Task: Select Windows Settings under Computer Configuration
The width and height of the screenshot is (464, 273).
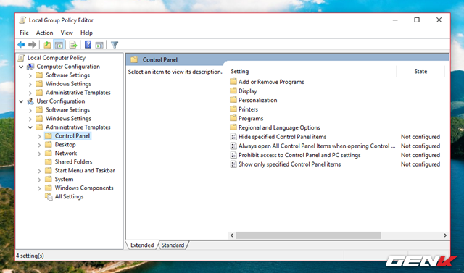Action: [68, 84]
